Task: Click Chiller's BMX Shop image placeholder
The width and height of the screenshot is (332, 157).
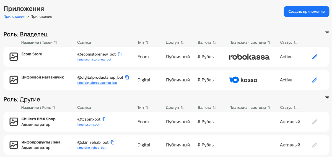Action: click(14, 122)
